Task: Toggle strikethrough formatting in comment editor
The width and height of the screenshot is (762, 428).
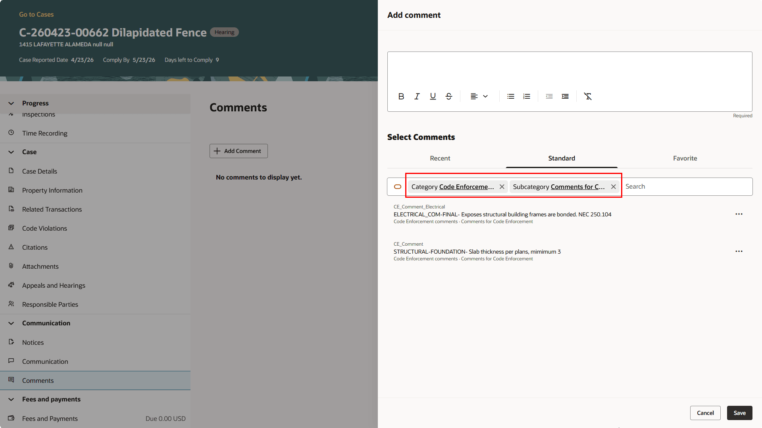Action: (449, 96)
